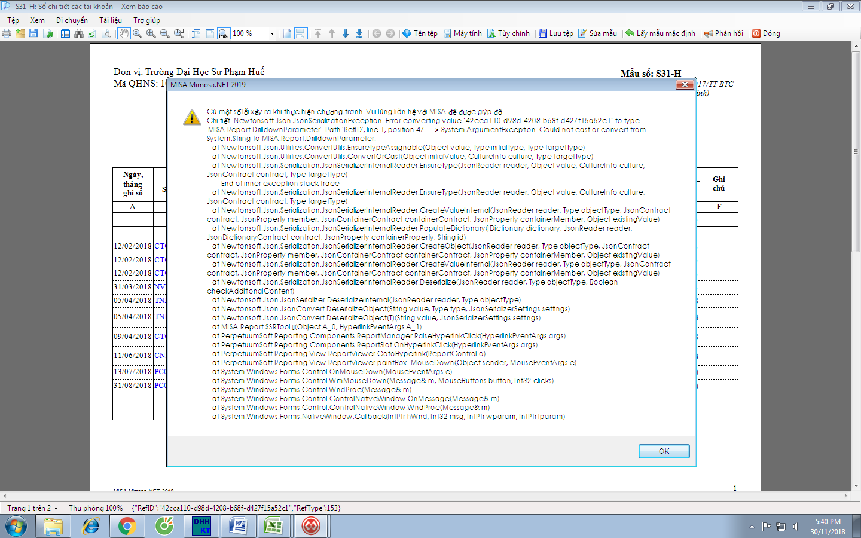Image resolution: width=861 pixels, height=538 pixels.
Task: Click the Lưu tệp save button
Action: tap(555, 33)
